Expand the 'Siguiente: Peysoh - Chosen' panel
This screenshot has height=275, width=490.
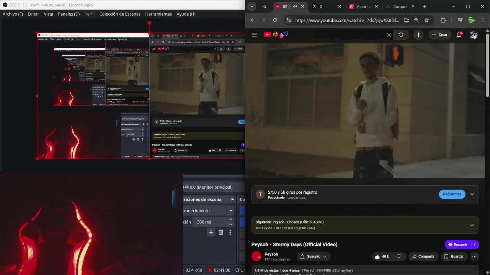click(472, 225)
